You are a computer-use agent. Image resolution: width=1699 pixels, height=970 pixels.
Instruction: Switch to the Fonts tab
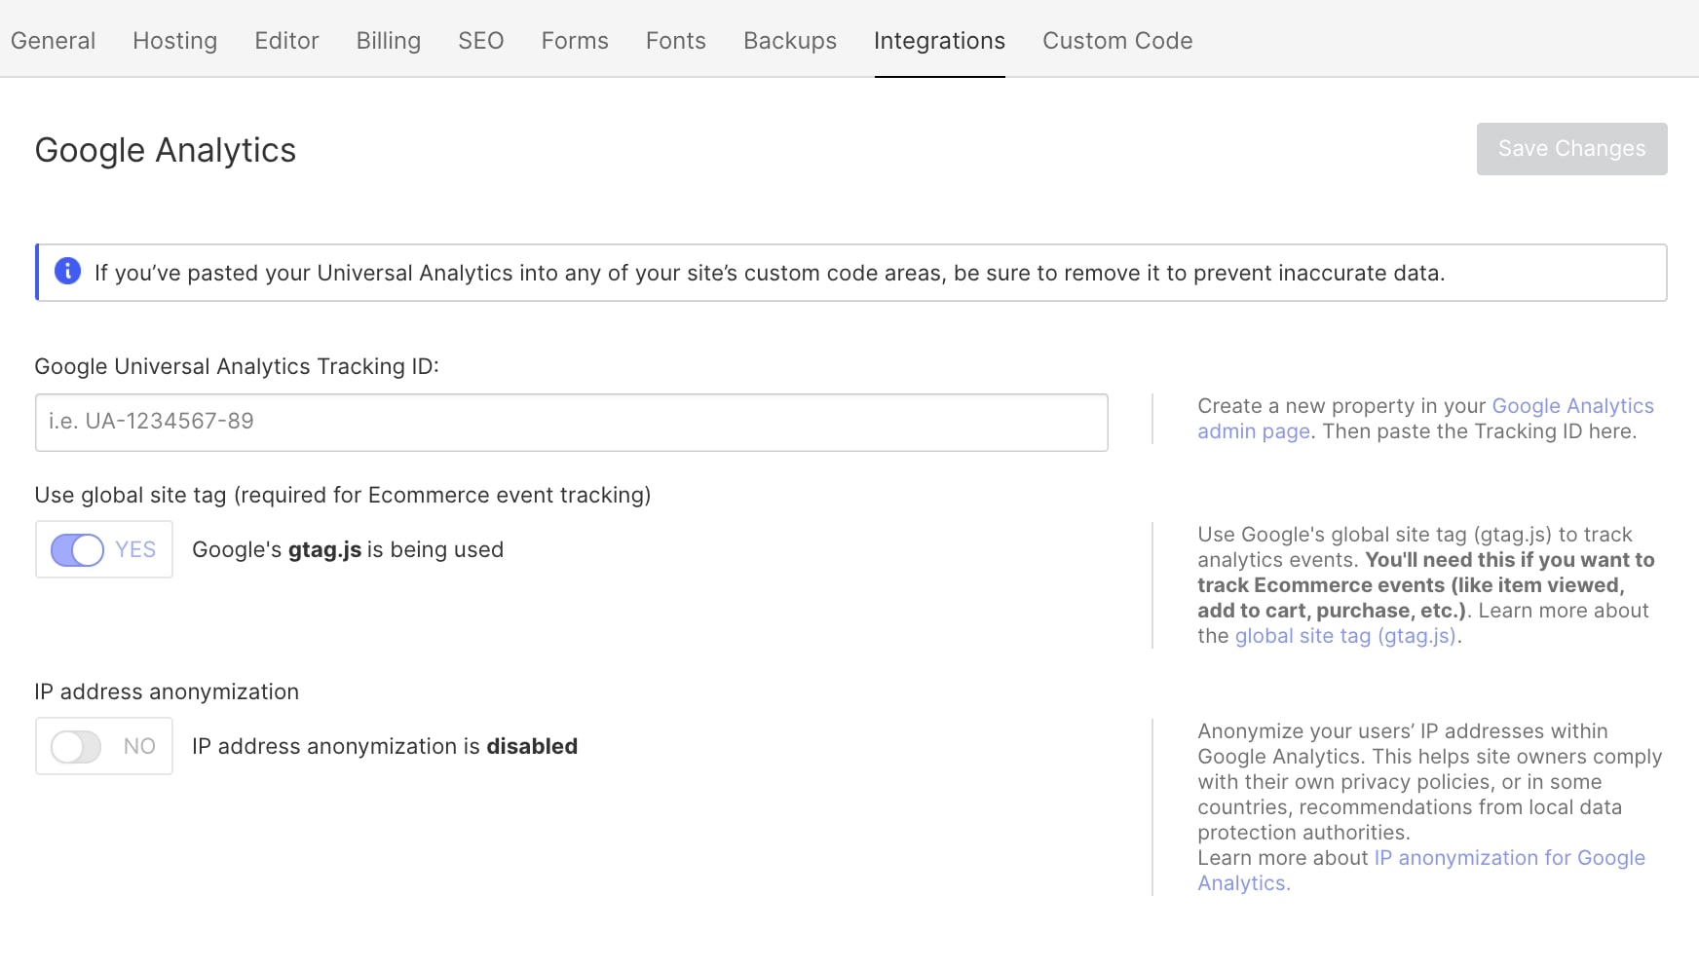pyautogui.click(x=676, y=40)
